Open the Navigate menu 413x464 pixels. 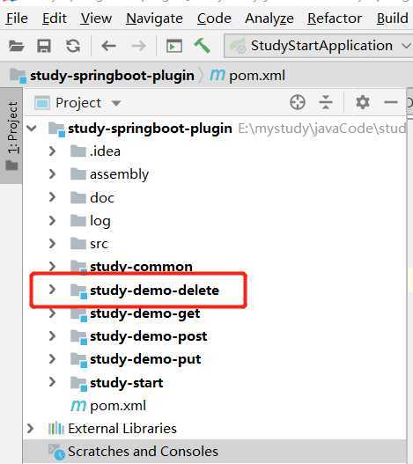click(154, 18)
